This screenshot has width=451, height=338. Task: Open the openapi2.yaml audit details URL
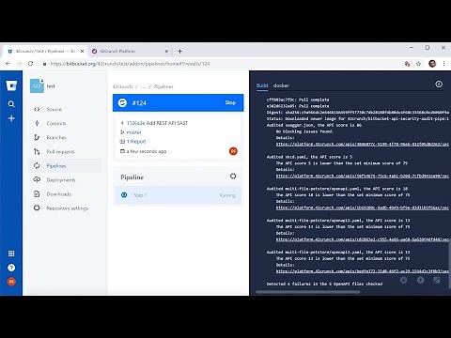click(363, 239)
